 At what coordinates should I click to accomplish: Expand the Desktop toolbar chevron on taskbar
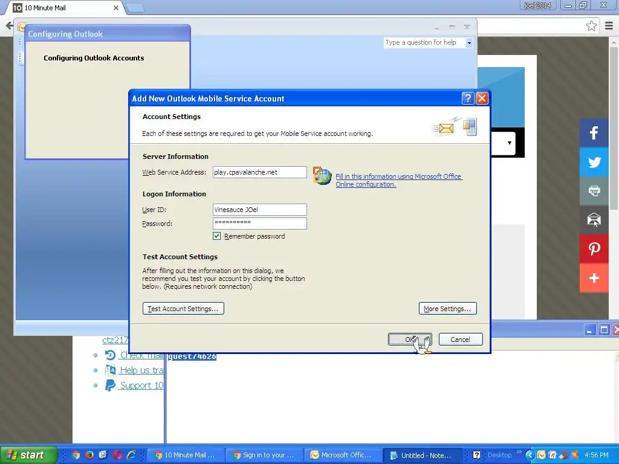[x=519, y=452]
